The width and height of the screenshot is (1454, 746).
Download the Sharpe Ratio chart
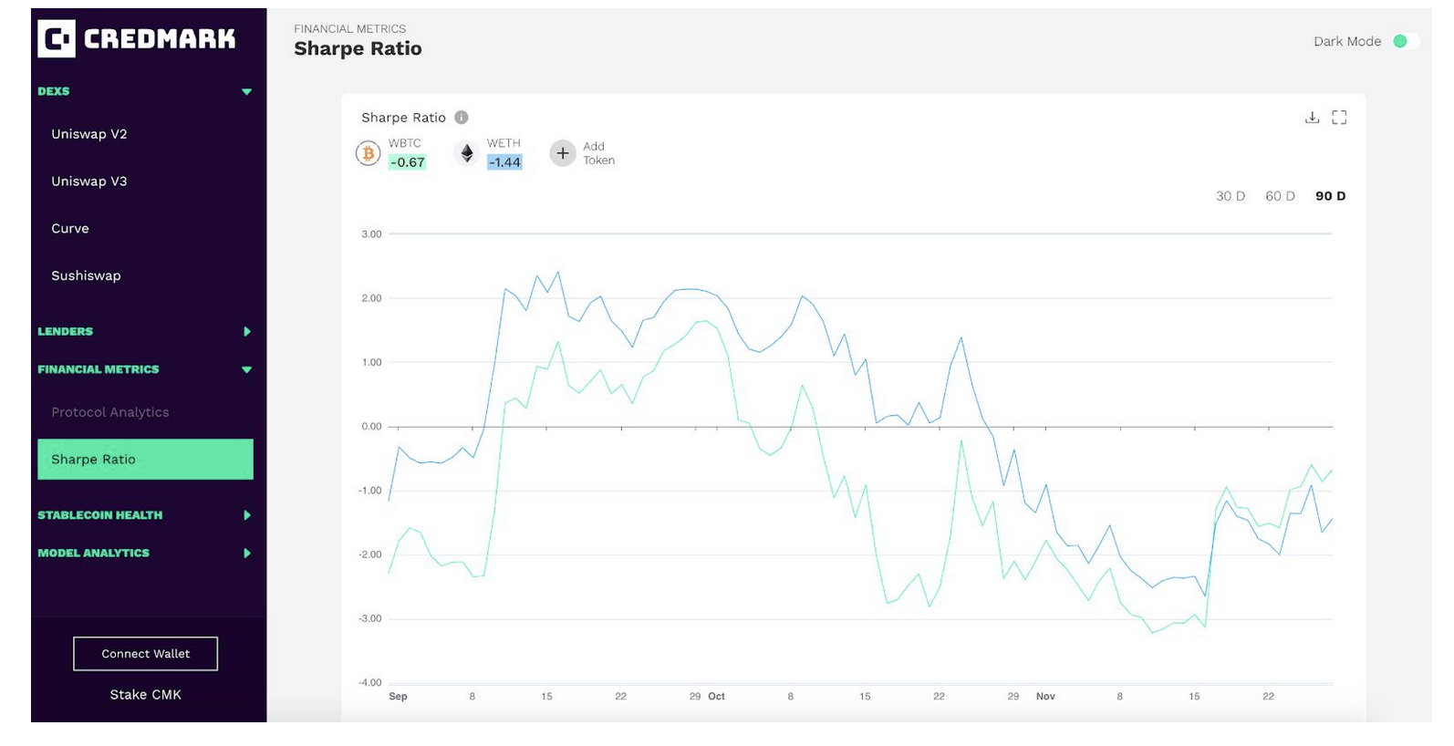pos(1312,118)
